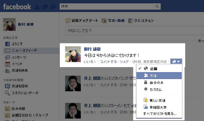This screenshot has height=121, width=204.
Task: Open 井上 健語 name on ソフトバンク post
Action: [x=92, y=78]
